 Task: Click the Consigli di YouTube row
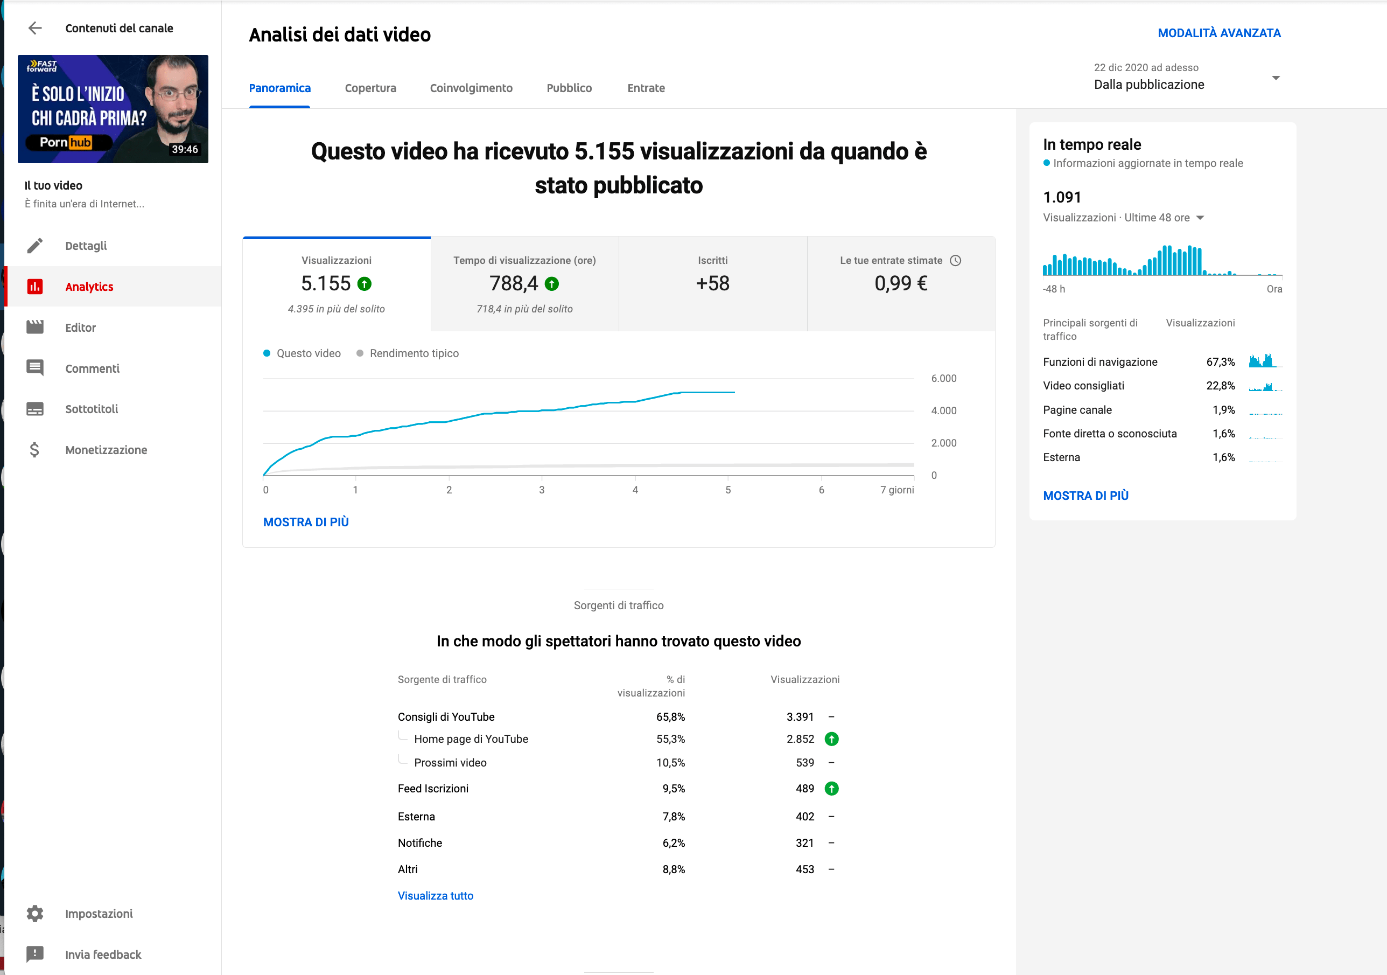click(619, 717)
